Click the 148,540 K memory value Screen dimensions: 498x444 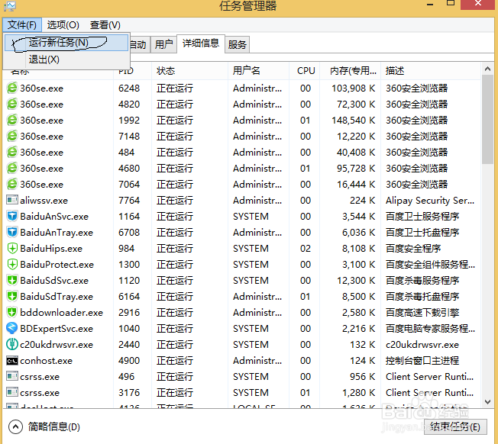353,121
